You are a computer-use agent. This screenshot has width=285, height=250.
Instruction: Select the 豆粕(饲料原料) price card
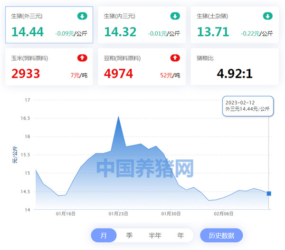coord(142,67)
